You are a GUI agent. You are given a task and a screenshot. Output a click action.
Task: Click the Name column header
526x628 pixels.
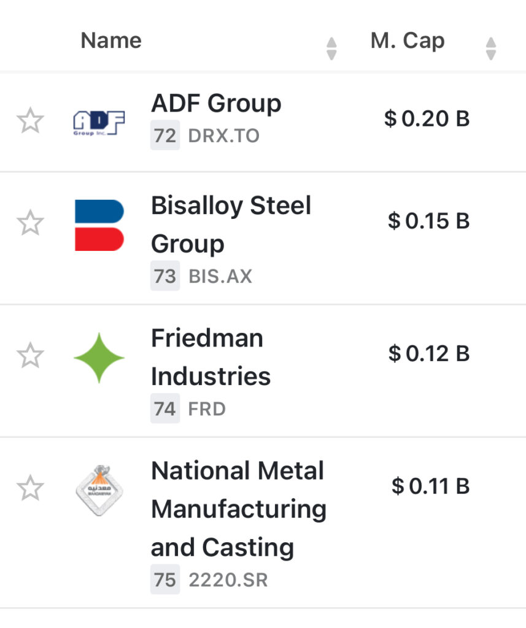point(111,40)
